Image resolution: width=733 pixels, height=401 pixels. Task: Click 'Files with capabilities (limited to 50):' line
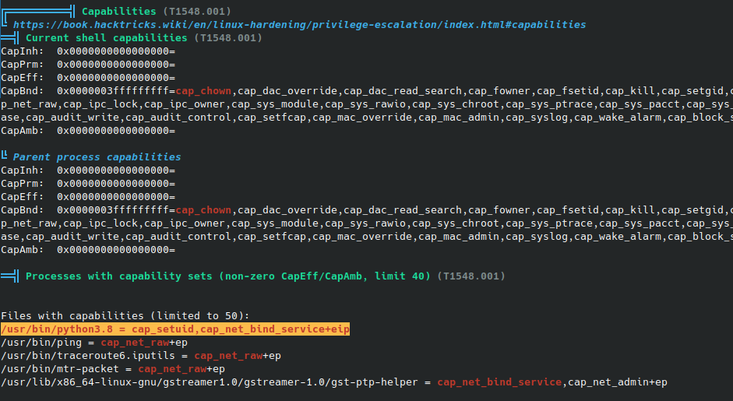tap(125, 316)
